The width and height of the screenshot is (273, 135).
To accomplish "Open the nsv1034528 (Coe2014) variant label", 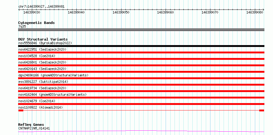I will [x=37, y=56].
